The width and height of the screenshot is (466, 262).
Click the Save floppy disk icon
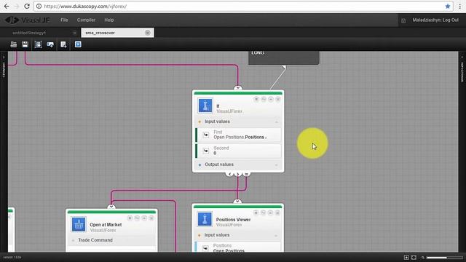(x=25, y=44)
